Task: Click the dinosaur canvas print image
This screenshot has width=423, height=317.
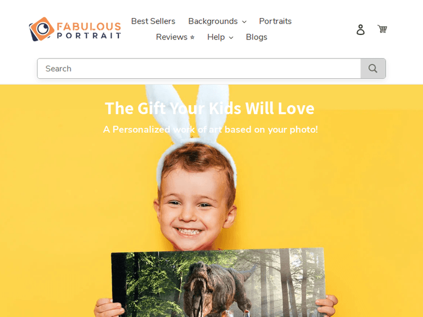Action: pos(218,283)
